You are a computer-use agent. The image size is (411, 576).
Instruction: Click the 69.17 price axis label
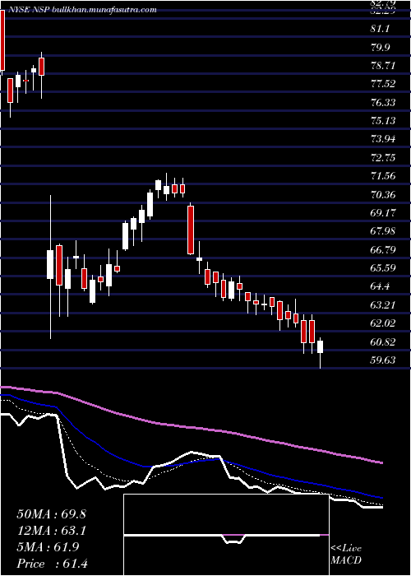tap(383, 212)
